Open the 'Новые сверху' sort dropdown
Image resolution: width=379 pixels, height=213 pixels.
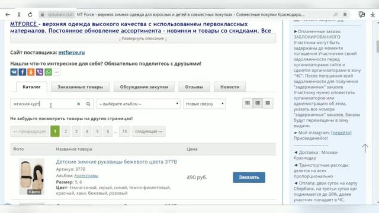tap(204, 104)
